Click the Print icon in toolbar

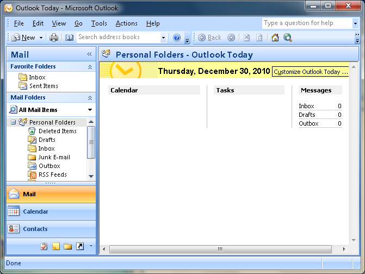pos(54,38)
